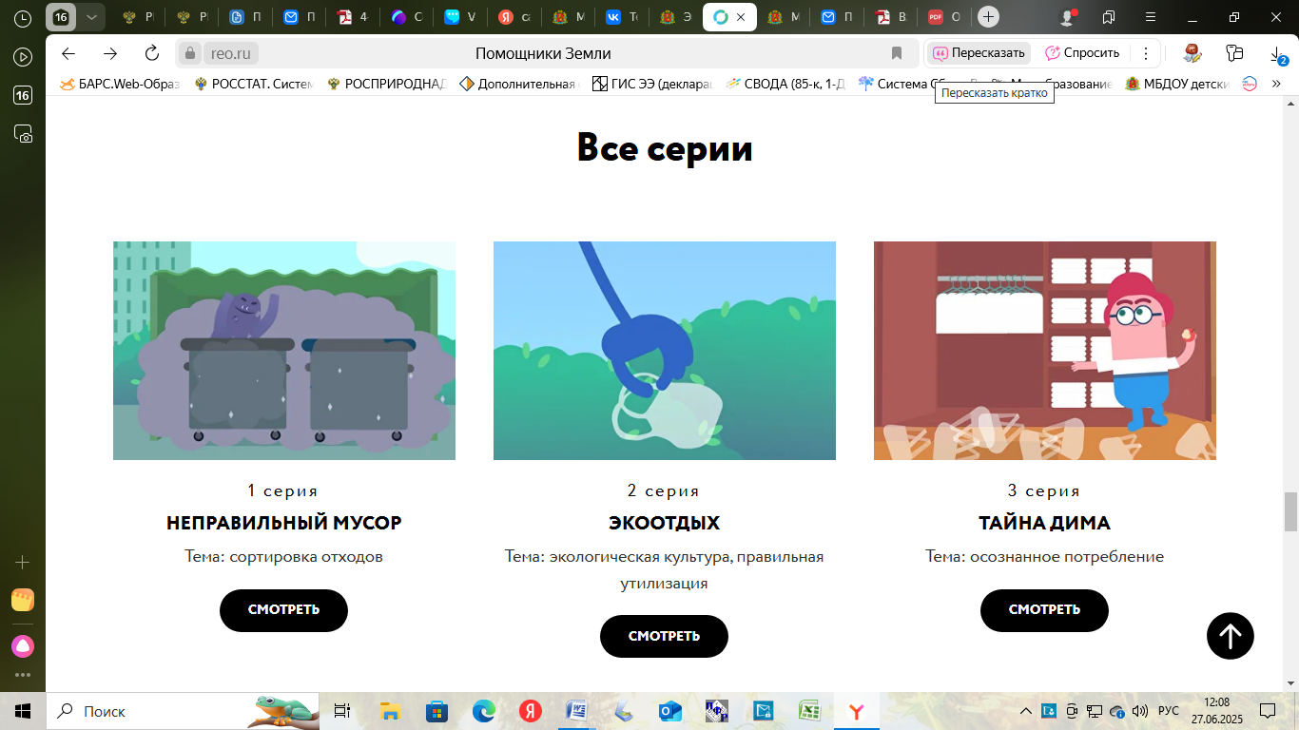Reload the page with the refresh icon
The image size is (1299, 730).
151,53
